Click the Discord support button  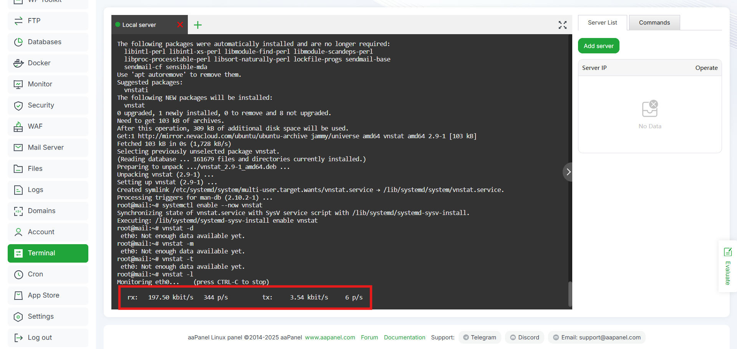(x=525, y=337)
